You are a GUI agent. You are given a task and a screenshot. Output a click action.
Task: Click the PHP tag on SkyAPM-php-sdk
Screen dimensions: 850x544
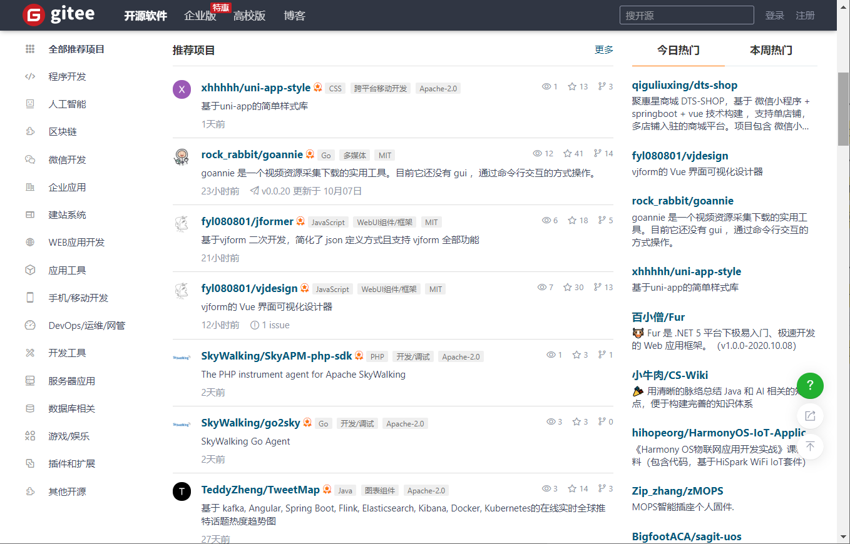[377, 356]
